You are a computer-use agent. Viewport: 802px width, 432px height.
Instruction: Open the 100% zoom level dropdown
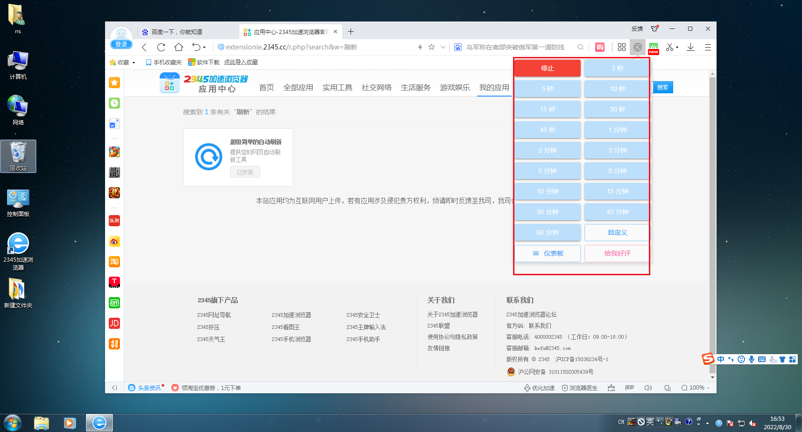pos(696,388)
